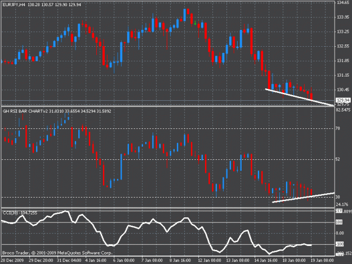
Task: Click the 130.45 price axis label
Action: [343, 90]
